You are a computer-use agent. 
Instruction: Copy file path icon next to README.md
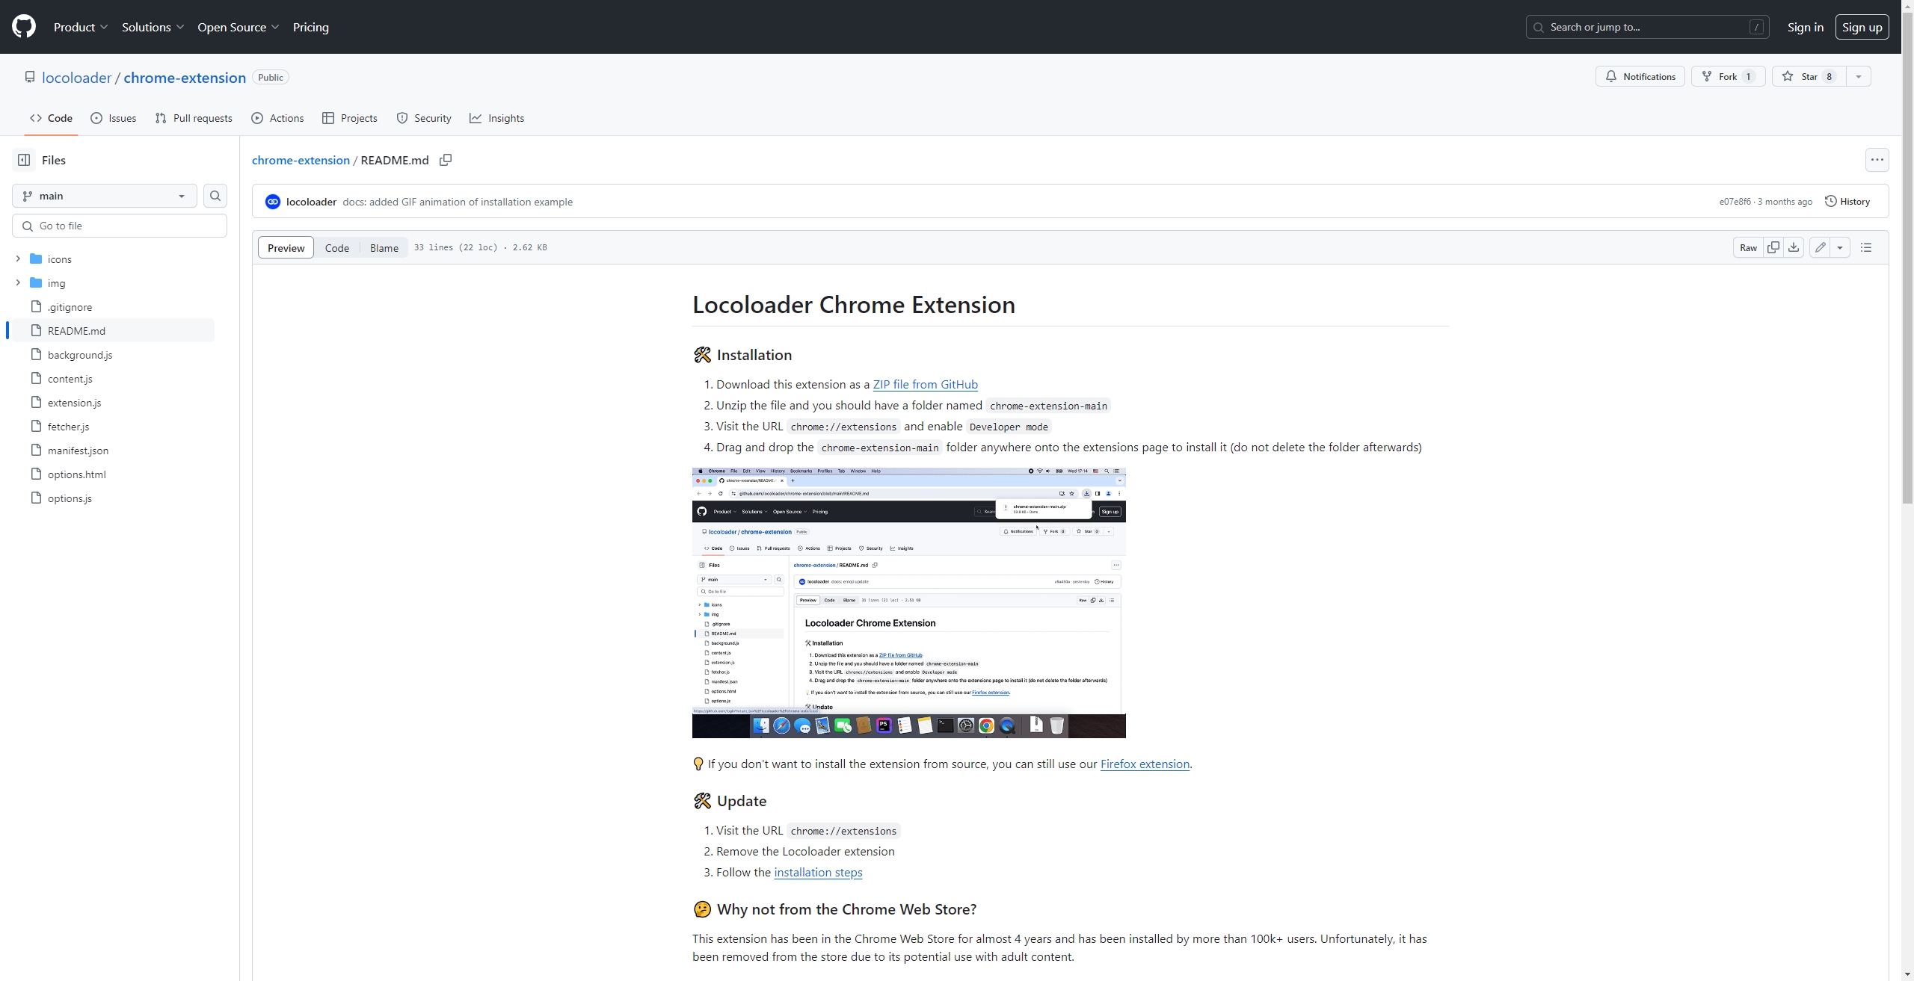446,160
